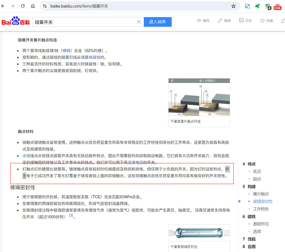Click the 进入词条 button
Viewport: 285px width, 252px height.
[158, 21]
